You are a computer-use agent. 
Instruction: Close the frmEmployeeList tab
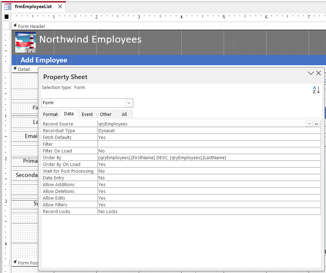point(60,6)
